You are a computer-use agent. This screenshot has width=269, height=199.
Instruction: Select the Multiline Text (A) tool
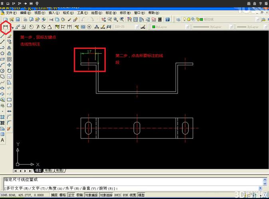3,140
